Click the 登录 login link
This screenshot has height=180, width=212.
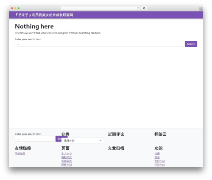tap(157, 157)
